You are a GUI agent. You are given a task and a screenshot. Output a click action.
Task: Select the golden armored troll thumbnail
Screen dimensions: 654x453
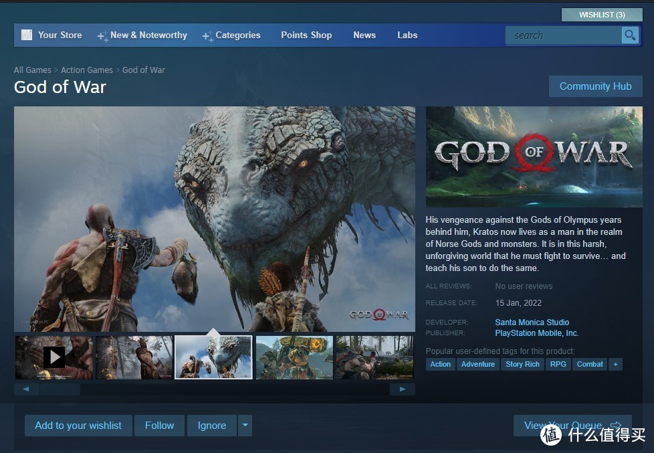(294, 357)
